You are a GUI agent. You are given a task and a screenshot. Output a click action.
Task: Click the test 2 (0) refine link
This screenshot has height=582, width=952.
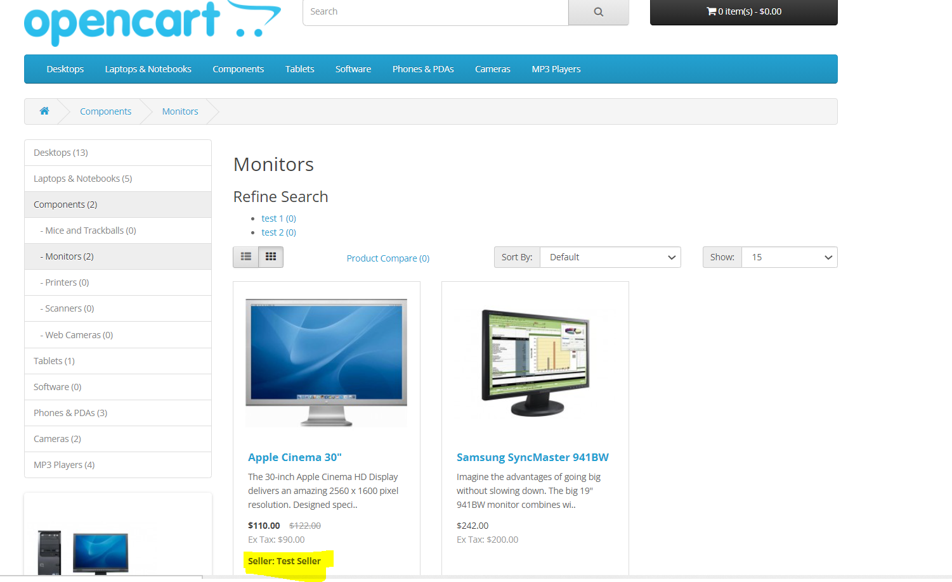pos(278,232)
